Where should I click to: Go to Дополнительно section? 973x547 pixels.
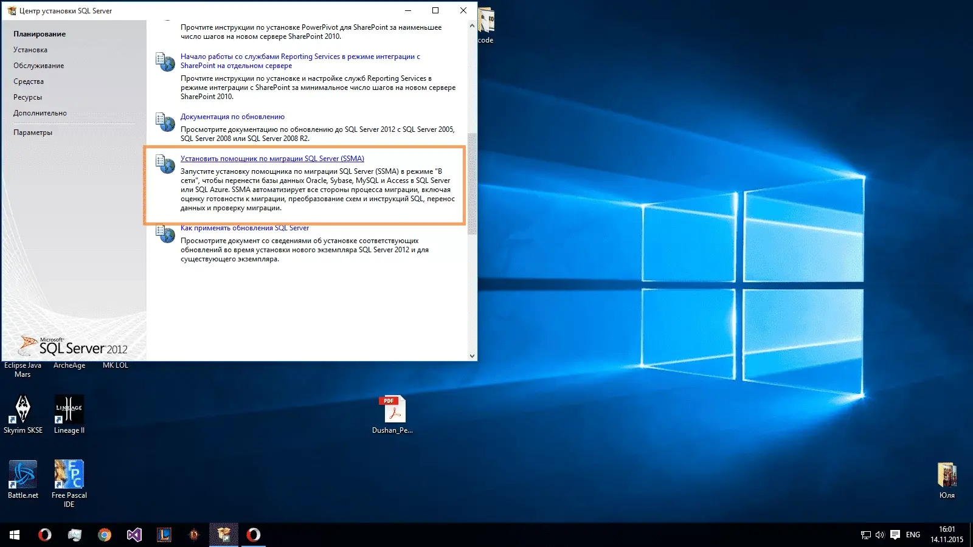(40, 113)
